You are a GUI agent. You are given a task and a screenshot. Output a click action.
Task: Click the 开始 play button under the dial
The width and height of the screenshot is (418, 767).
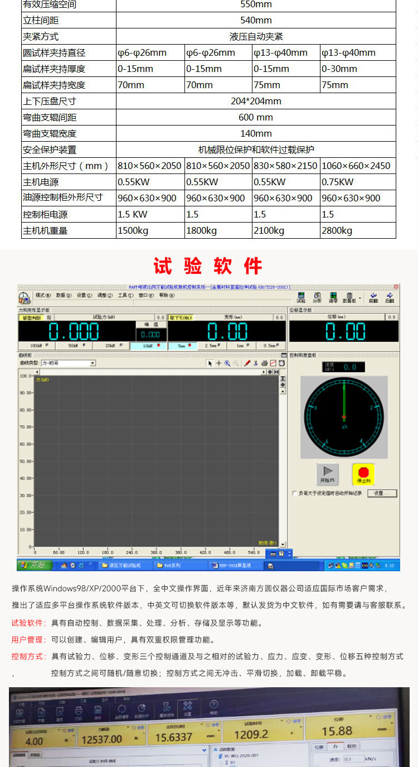[327, 474]
